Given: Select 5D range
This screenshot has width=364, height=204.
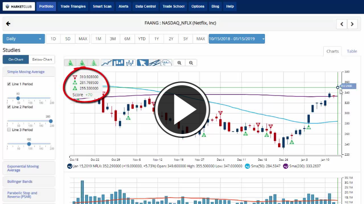Looking at the screenshot, I should 68,39.
